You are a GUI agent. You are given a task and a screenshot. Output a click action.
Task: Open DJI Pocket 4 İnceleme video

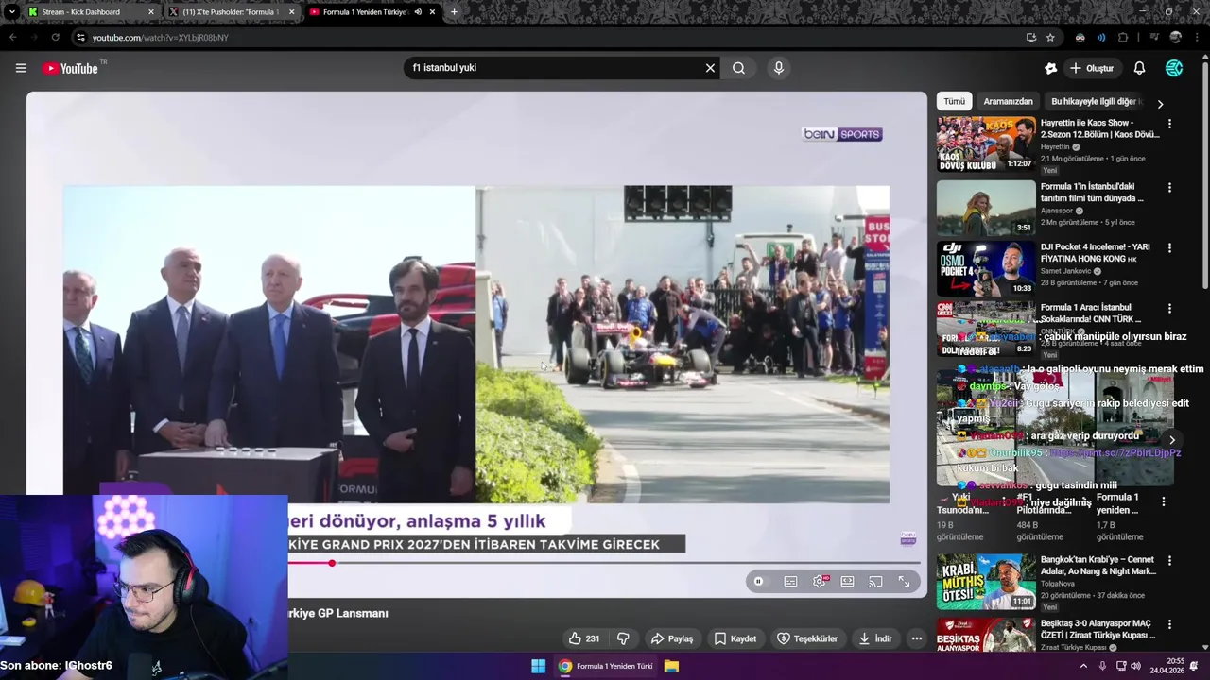pyautogui.click(x=986, y=268)
